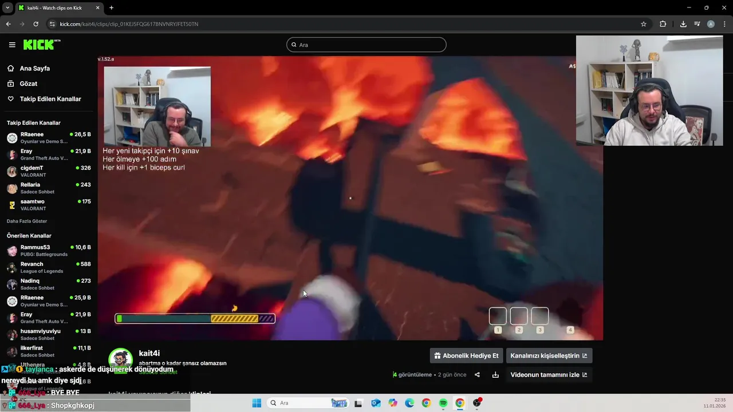The image size is (733, 412).
Task: Bookmark this page with star icon
Action: click(x=644, y=24)
